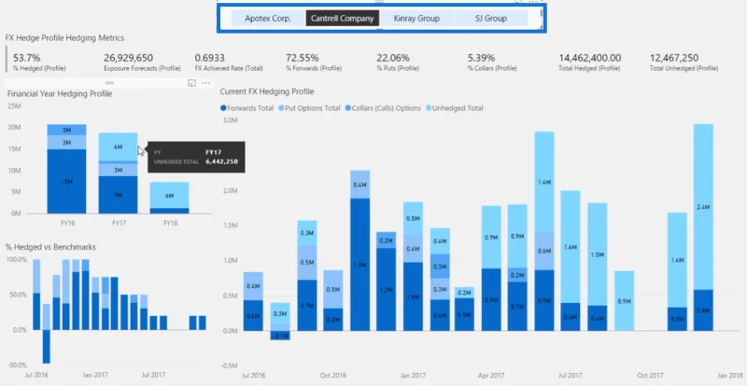Filter by Kinray Group in slicer
This screenshot has width=747, height=386.
click(x=416, y=19)
